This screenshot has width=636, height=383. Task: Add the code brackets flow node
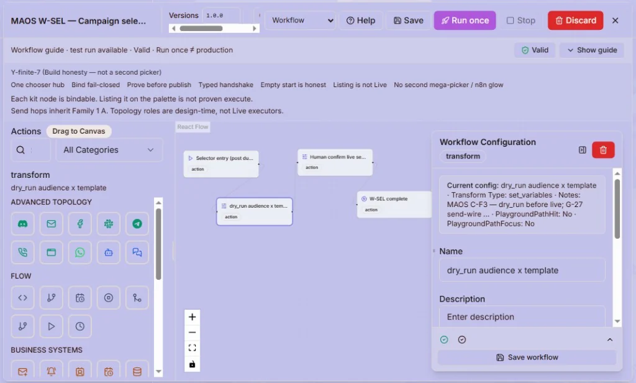(x=23, y=298)
